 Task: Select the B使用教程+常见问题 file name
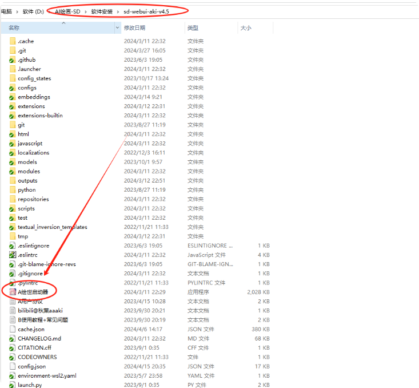[x=43, y=320]
